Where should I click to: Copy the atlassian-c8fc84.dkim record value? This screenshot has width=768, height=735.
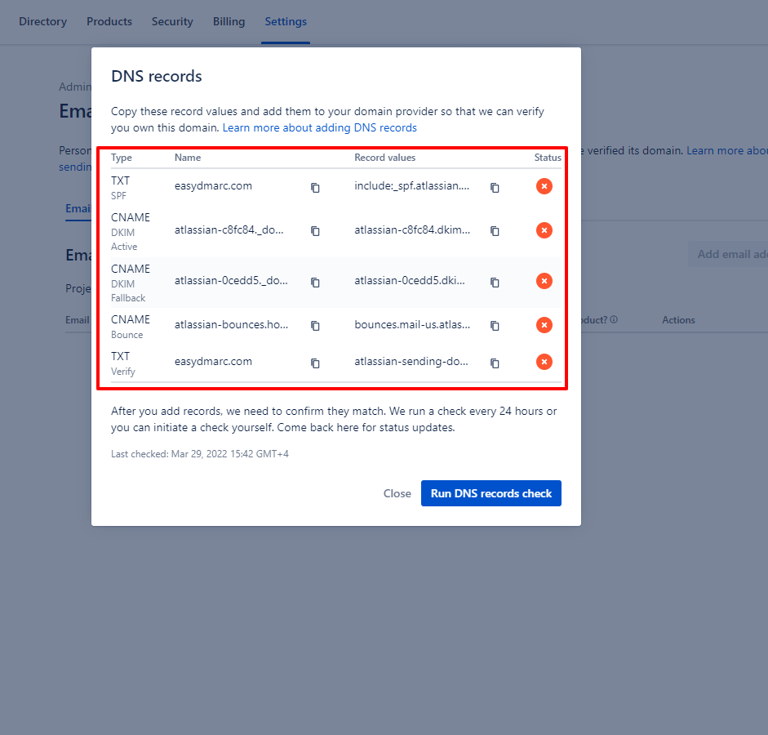pyautogui.click(x=495, y=231)
